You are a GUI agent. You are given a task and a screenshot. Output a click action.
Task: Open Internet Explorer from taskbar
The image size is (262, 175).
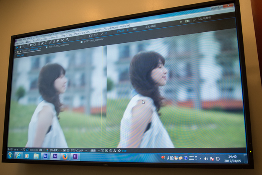[x=18, y=155]
